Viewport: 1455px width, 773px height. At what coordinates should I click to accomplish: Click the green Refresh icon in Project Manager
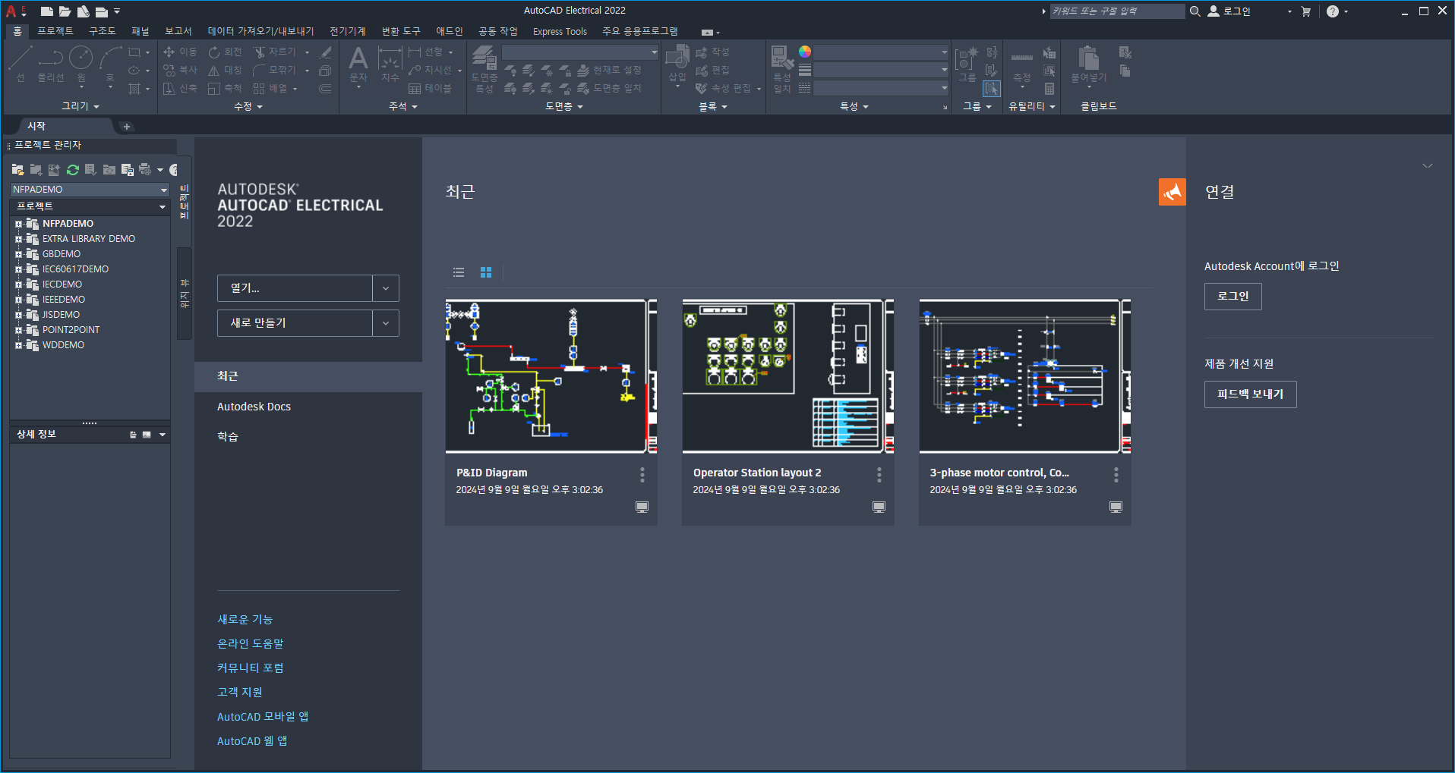pos(73,170)
